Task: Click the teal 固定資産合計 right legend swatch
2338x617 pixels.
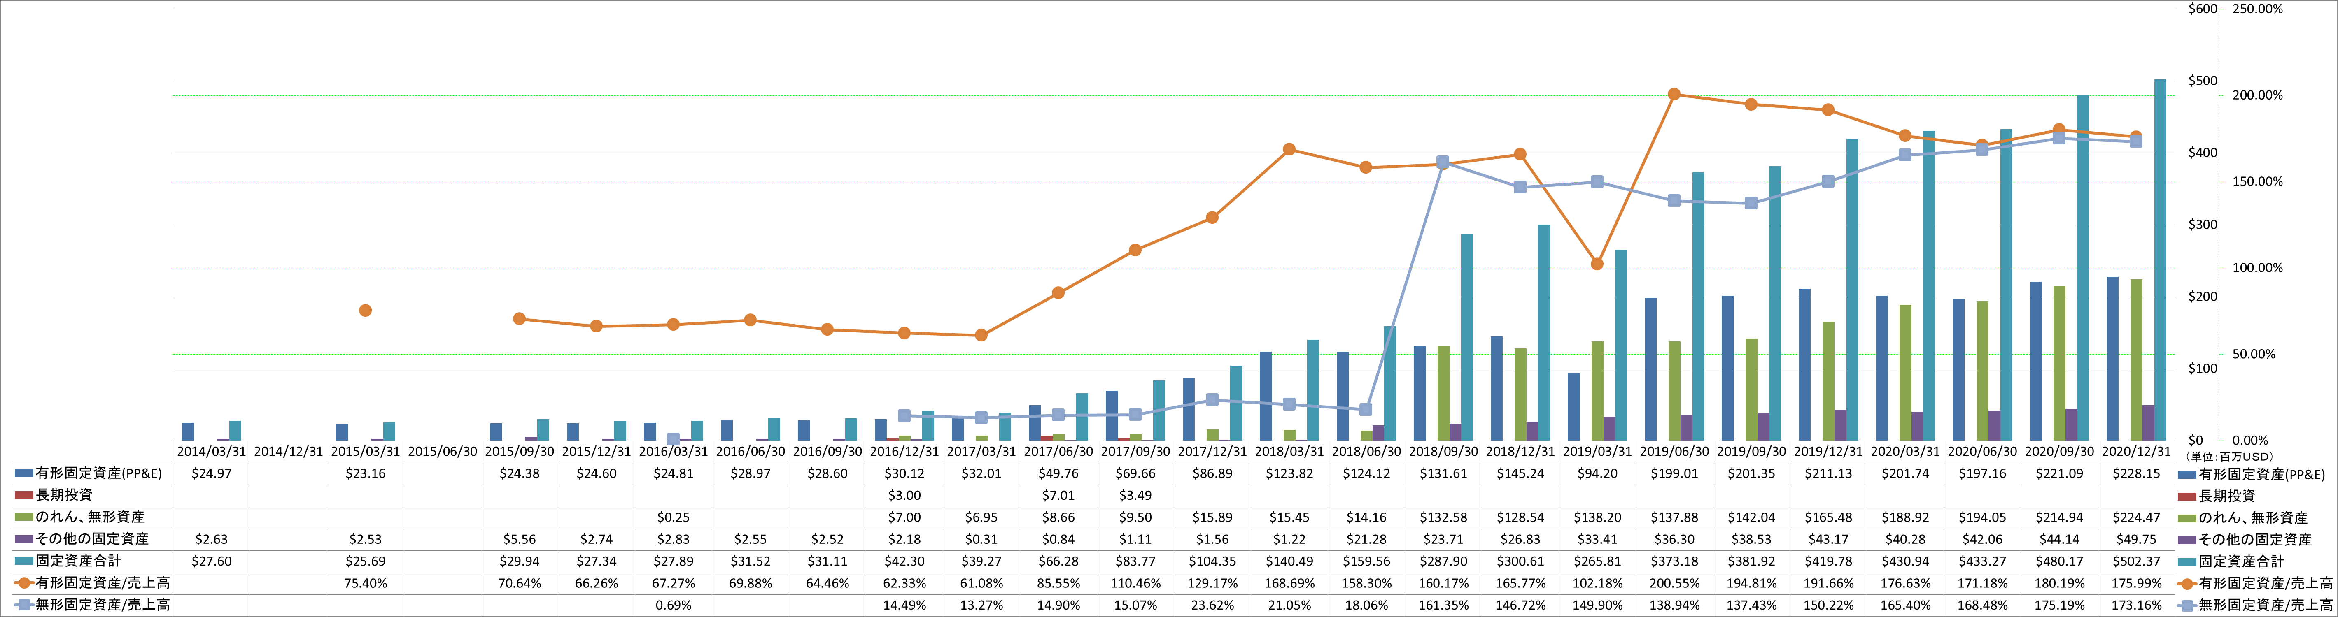Action: pyautogui.click(x=2186, y=561)
